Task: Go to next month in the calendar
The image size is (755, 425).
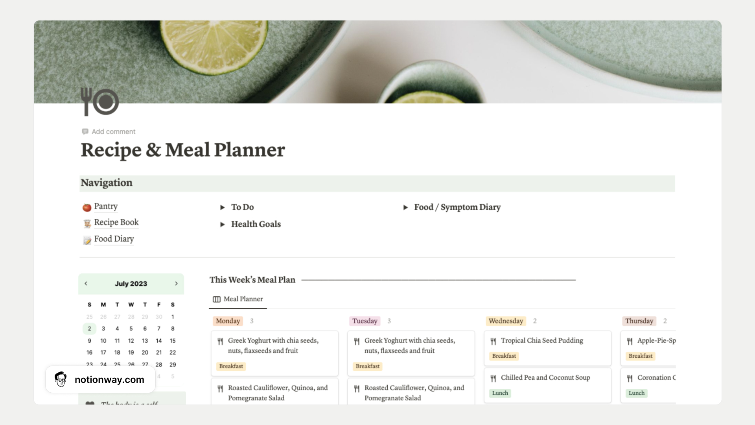Action: click(x=177, y=283)
